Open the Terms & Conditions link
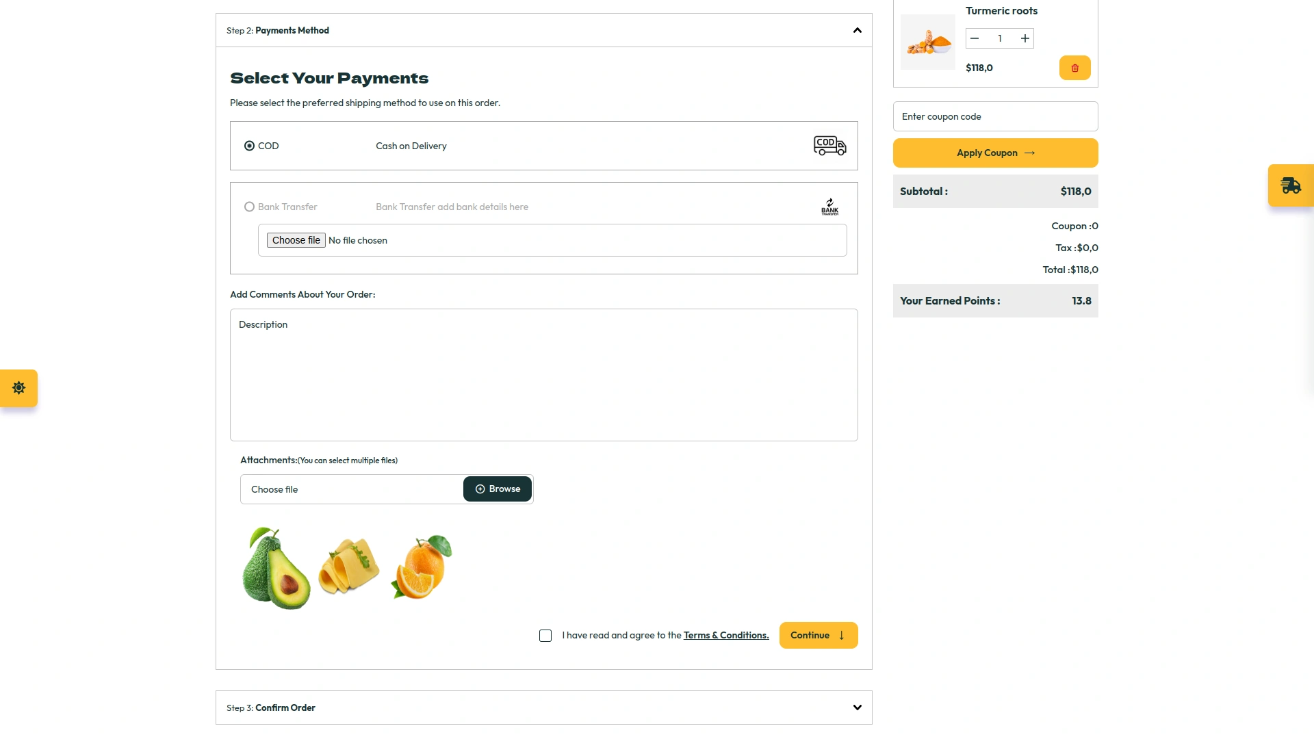 [x=725, y=635]
